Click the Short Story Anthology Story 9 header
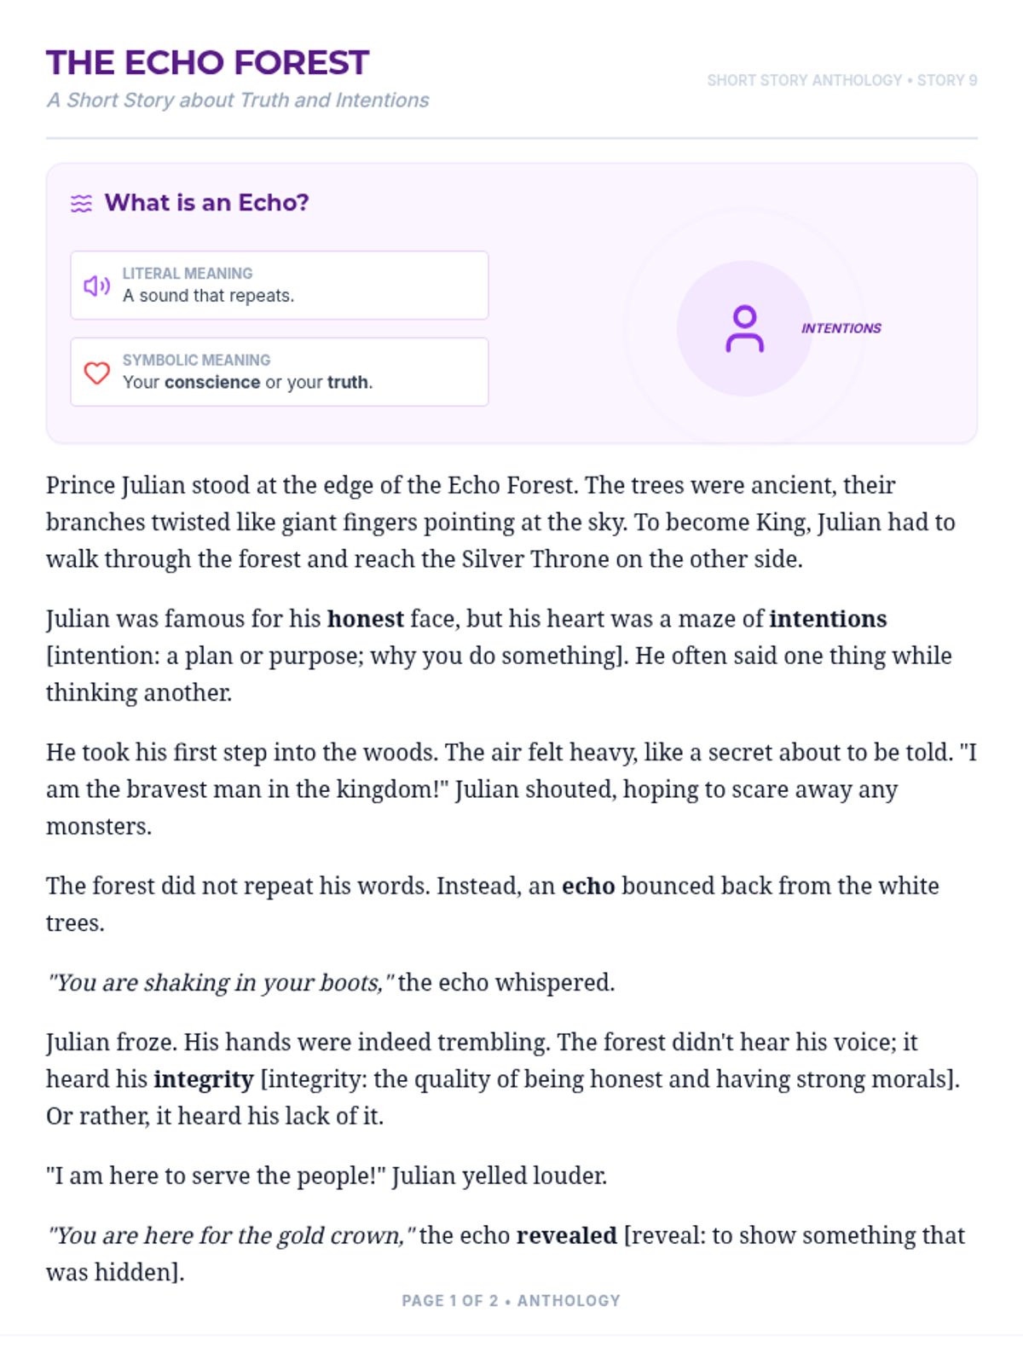 (841, 80)
